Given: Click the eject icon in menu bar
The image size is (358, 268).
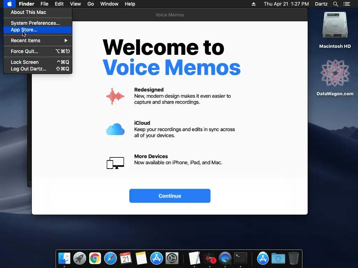Looking at the screenshot, I should click(253, 4).
